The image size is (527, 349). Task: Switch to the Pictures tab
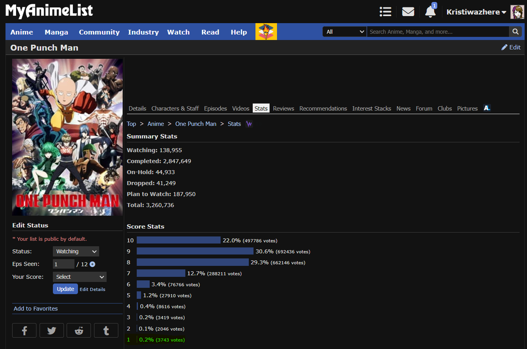pyautogui.click(x=467, y=108)
